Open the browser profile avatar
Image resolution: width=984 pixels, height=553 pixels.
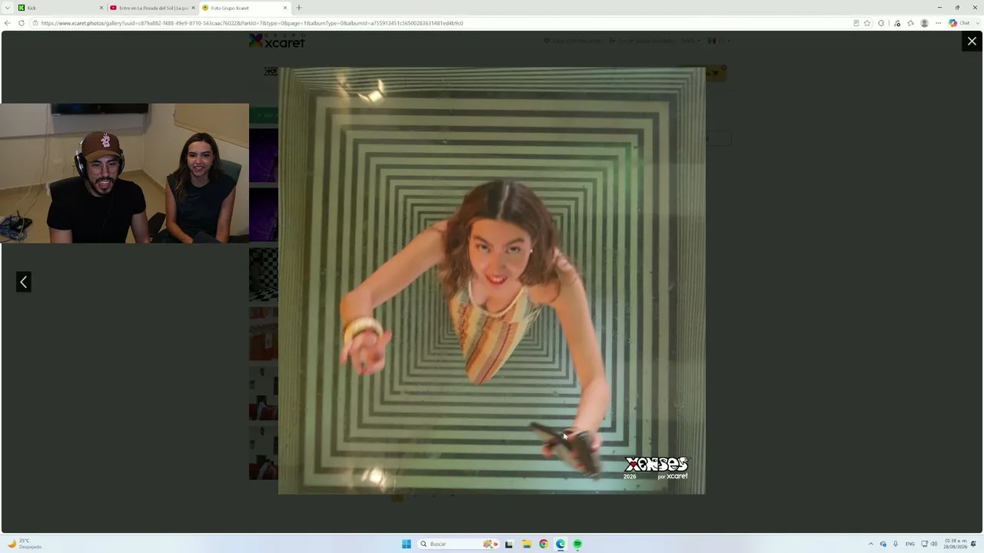click(925, 23)
